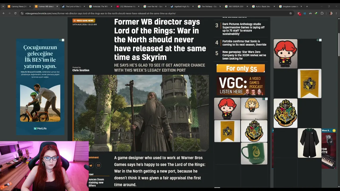Bookmark this page with the star icon
Image resolution: width=340 pixels, height=191 pixels.
[291, 13]
